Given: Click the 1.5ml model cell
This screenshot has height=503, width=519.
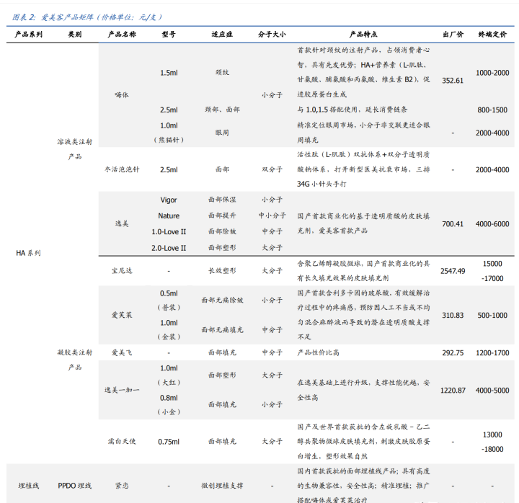Looking at the screenshot, I should [x=169, y=73].
